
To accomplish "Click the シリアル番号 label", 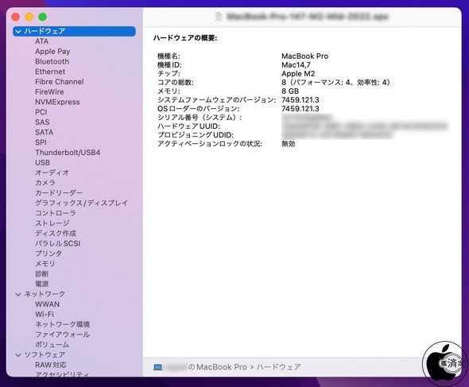I will tap(200, 118).
